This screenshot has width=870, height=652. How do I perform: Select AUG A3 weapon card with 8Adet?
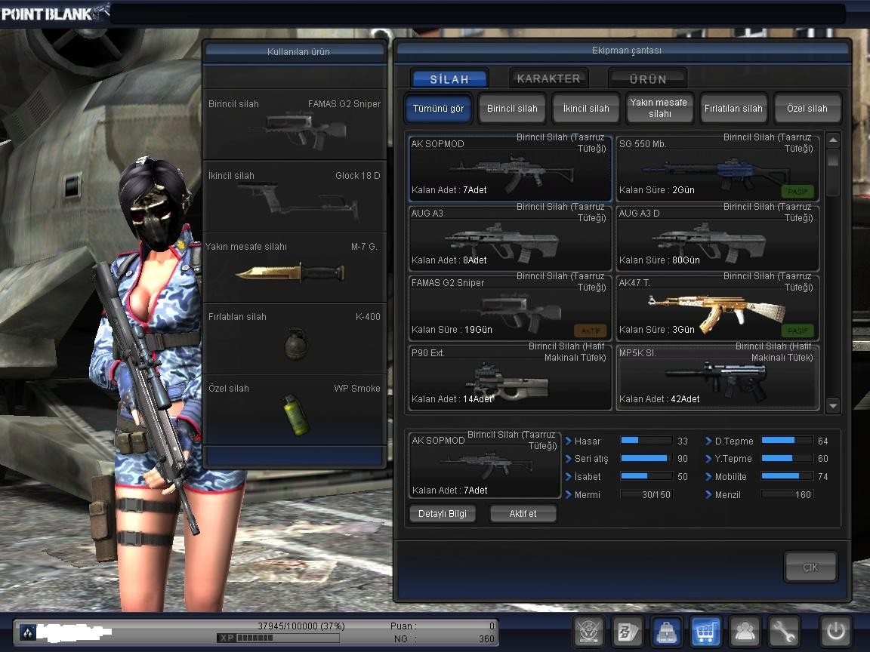point(510,238)
